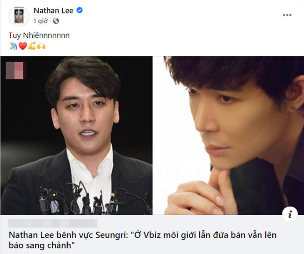
Task: Open Nathan Lee's round profile picture
Action: 19,16
